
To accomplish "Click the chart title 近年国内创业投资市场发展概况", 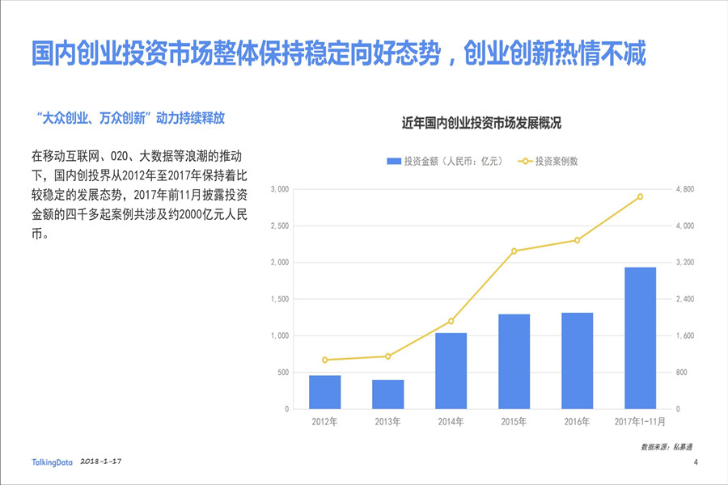I will [x=481, y=123].
